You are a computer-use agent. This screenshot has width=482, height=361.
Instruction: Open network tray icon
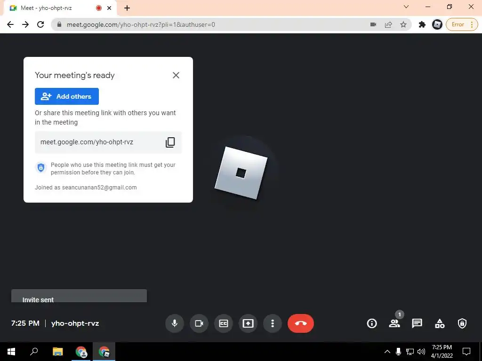coord(410,352)
